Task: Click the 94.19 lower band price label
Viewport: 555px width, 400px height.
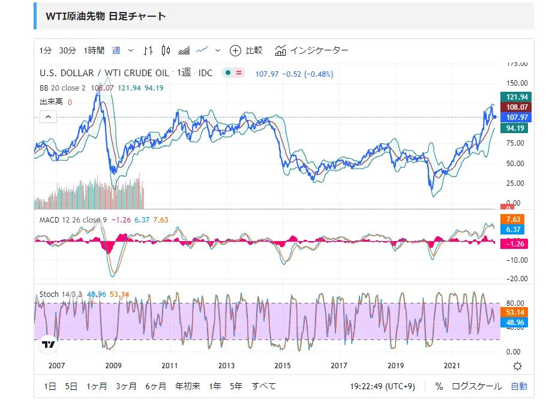Action: (x=514, y=128)
